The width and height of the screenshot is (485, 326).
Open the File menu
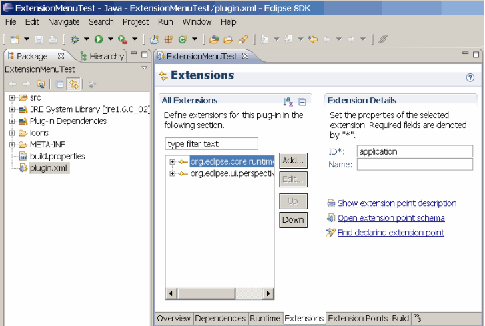(11, 22)
